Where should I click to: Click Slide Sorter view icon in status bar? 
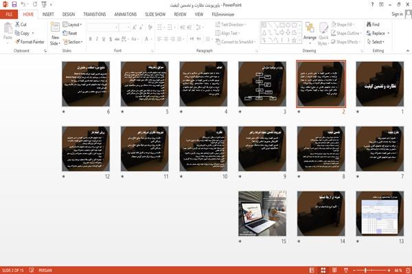(323, 270)
